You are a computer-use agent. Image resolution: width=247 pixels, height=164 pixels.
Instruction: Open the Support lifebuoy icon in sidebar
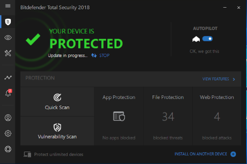tap(8, 149)
